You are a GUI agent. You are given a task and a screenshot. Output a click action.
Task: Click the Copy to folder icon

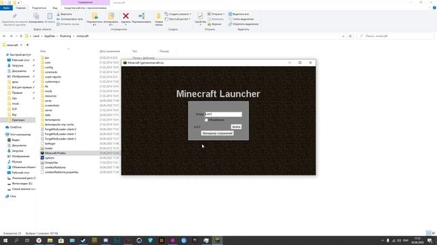[x=111, y=16]
